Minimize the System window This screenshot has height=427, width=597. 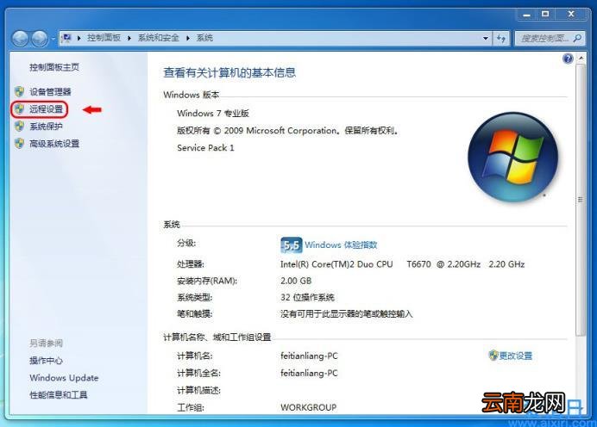click(x=527, y=15)
